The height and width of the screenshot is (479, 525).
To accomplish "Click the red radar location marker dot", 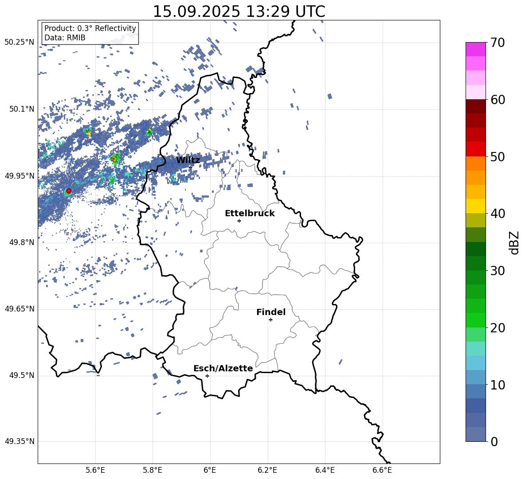I will (69, 191).
